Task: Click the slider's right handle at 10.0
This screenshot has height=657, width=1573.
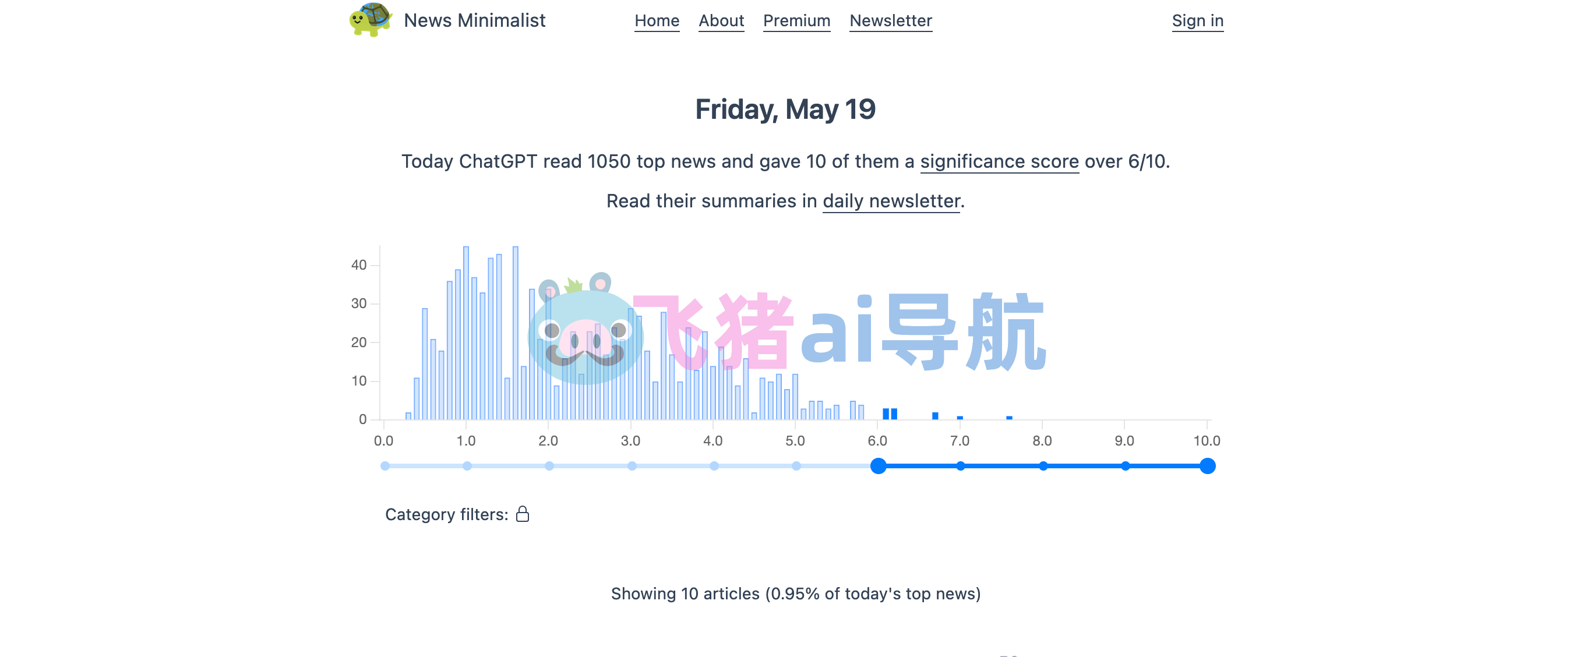Action: 1207,466
